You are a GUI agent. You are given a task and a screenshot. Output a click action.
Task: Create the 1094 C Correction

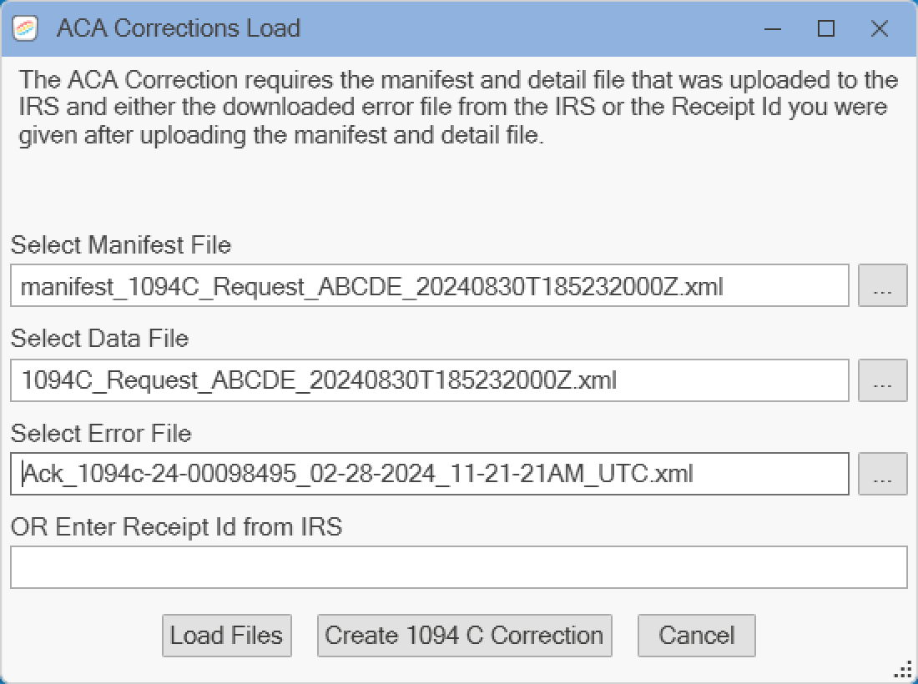464,636
